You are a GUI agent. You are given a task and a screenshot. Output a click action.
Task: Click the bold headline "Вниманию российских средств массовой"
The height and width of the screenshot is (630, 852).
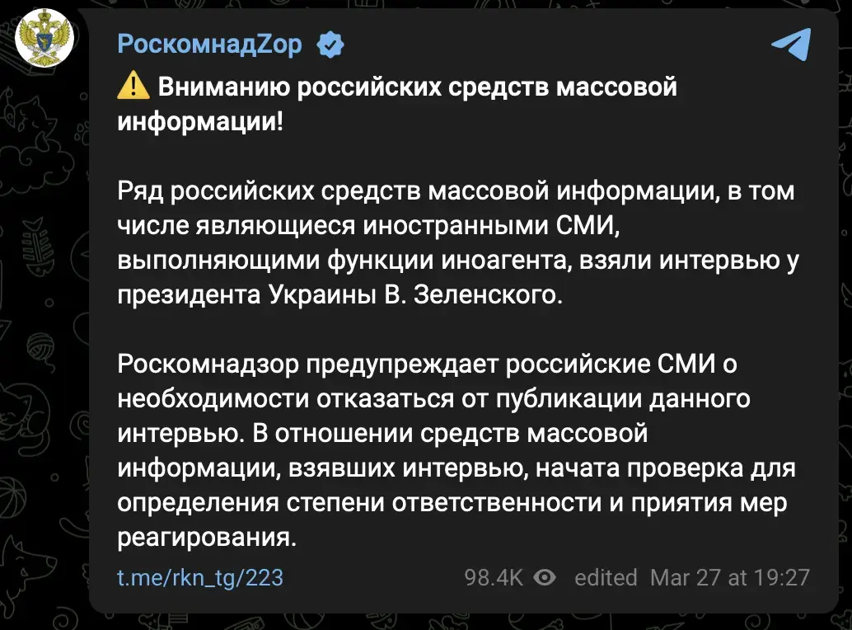point(416,86)
